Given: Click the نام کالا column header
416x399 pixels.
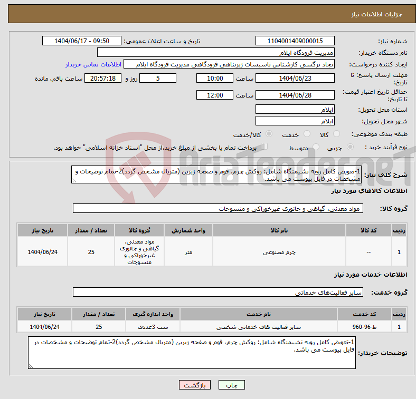Looking at the screenshot, I should (279, 230).
